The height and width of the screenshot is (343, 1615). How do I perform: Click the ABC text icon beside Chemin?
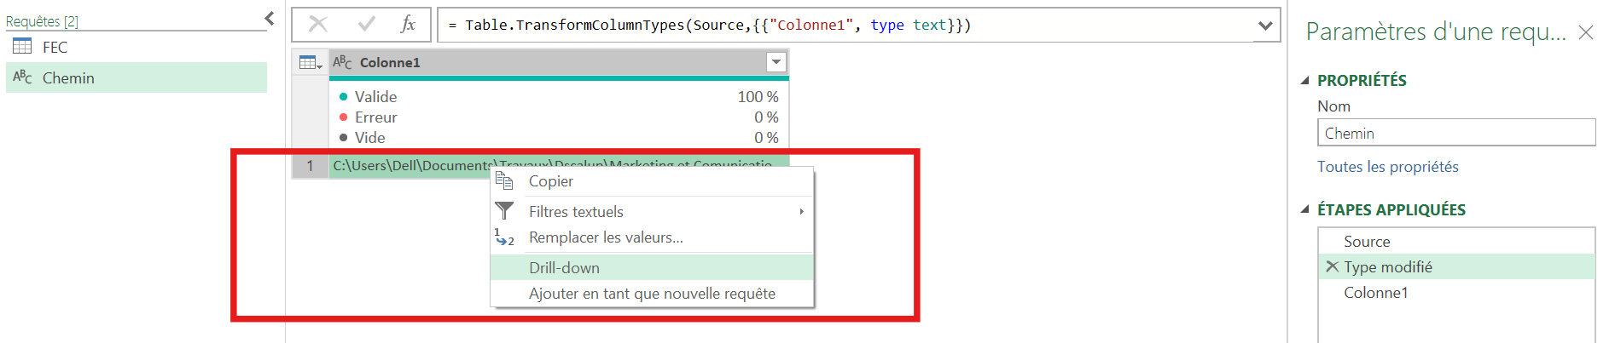pos(23,77)
